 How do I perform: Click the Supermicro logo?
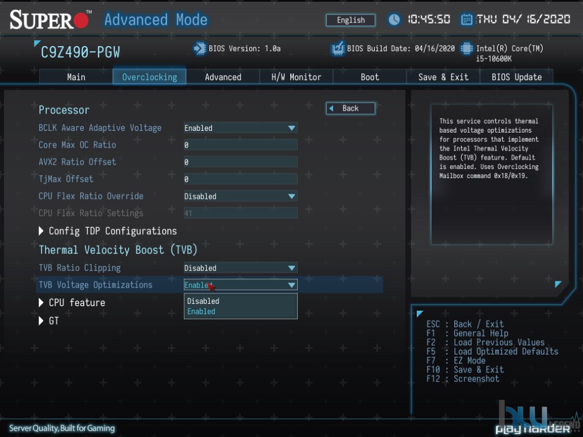pyautogui.click(x=50, y=19)
